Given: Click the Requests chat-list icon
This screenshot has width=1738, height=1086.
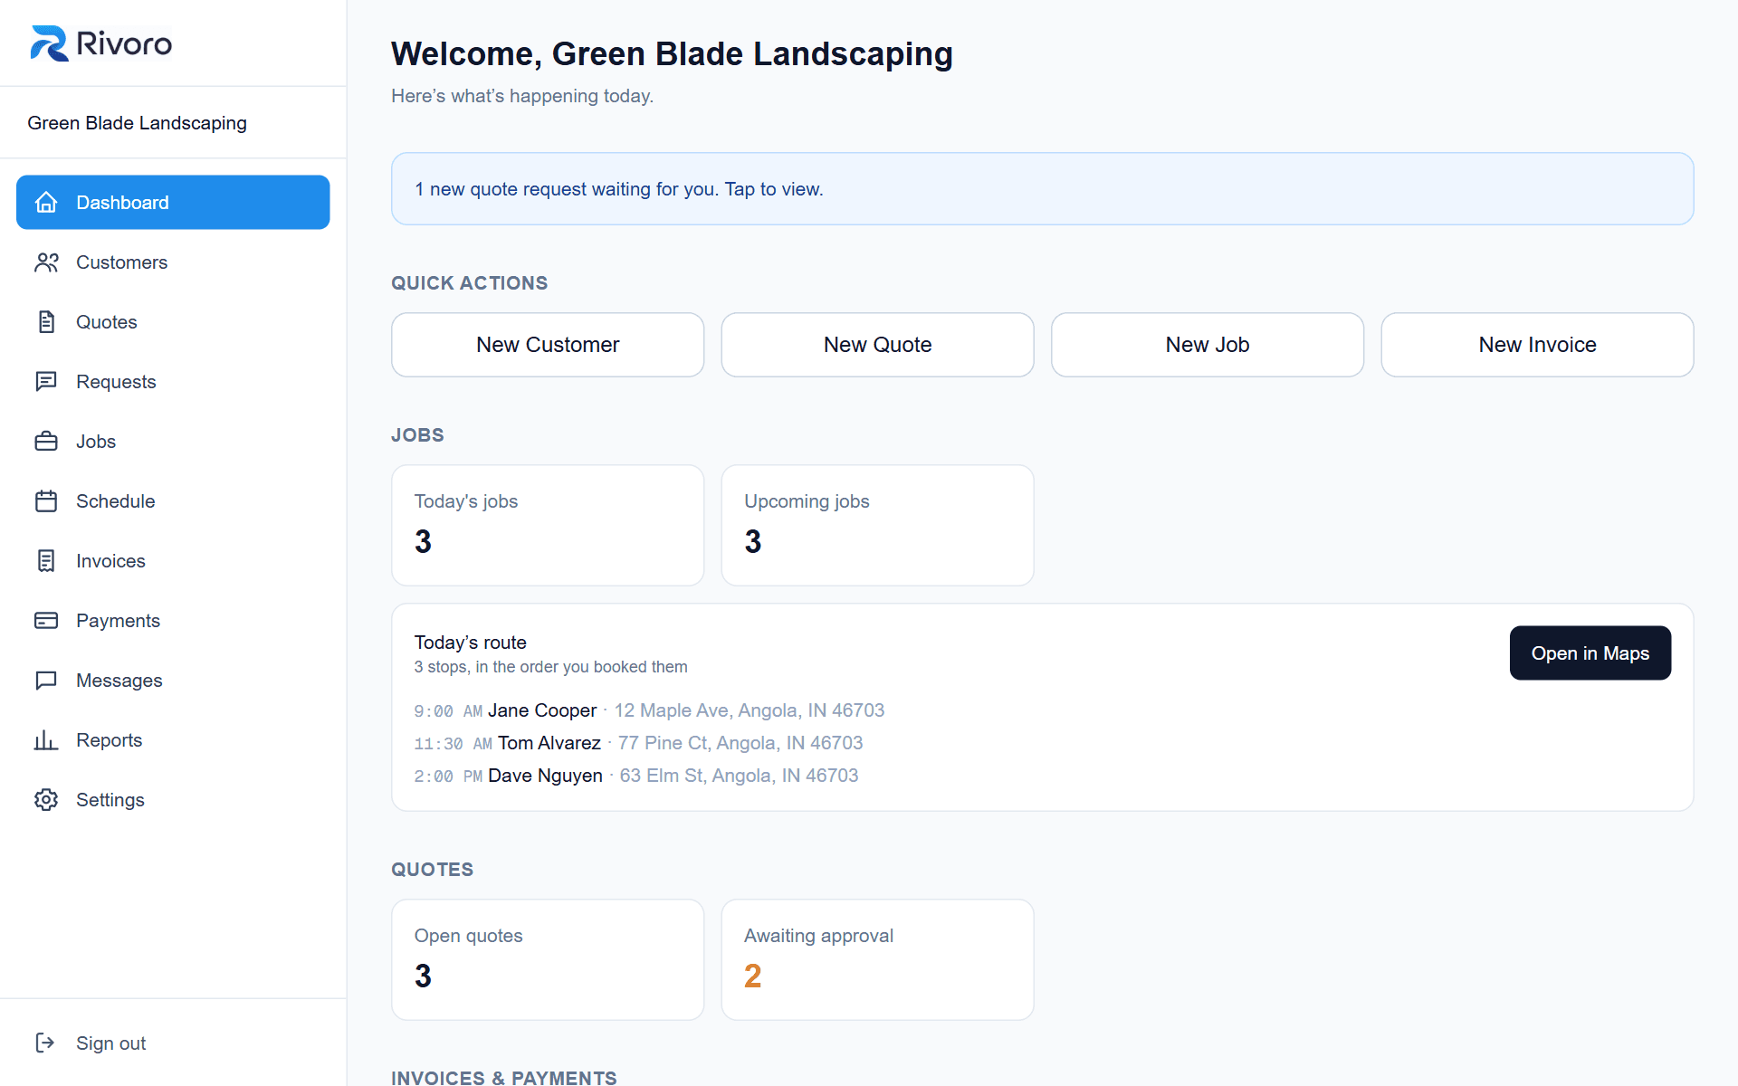Looking at the screenshot, I should pos(46,382).
